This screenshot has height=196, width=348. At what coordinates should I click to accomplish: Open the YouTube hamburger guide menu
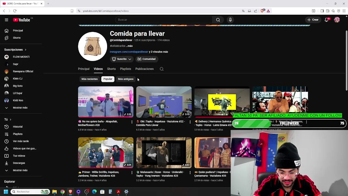(x=7, y=20)
